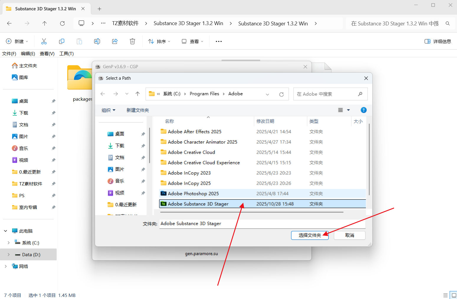Close the Select a Path dialog
The width and height of the screenshot is (457, 299).
click(366, 78)
